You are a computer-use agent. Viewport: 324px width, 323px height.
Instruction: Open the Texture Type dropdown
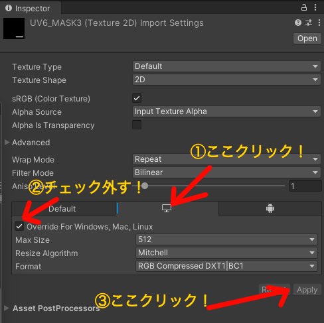(x=226, y=66)
